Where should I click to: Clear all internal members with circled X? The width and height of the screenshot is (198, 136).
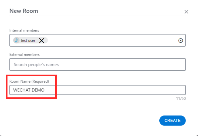tap(181, 40)
